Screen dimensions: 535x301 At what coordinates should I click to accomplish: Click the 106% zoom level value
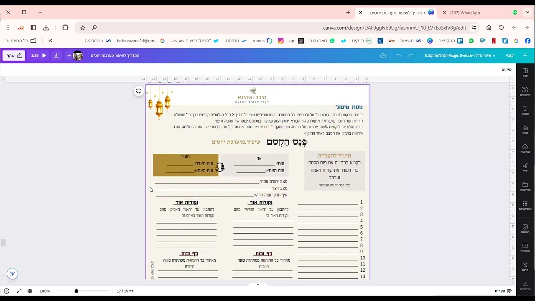[45, 291]
